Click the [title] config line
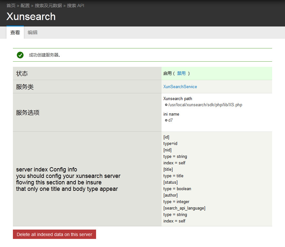 coord(168,170)
